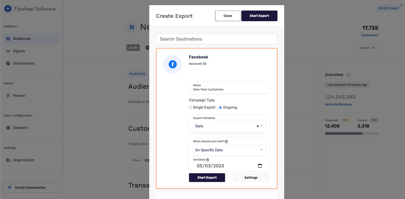Click the Flywheel Software logo icon
Screen dimensions: 405x199
(x=8, y=9)
